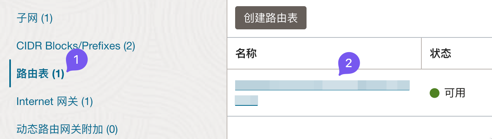Sort by the 状态 column header
492x139 pixels.
tap(440, 53)
